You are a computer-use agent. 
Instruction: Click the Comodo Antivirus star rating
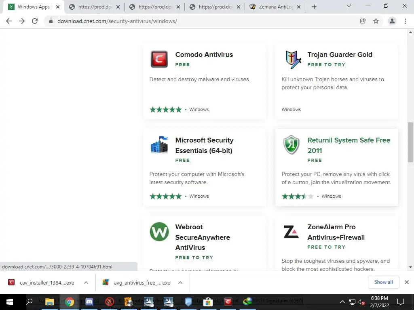point(165,109)
